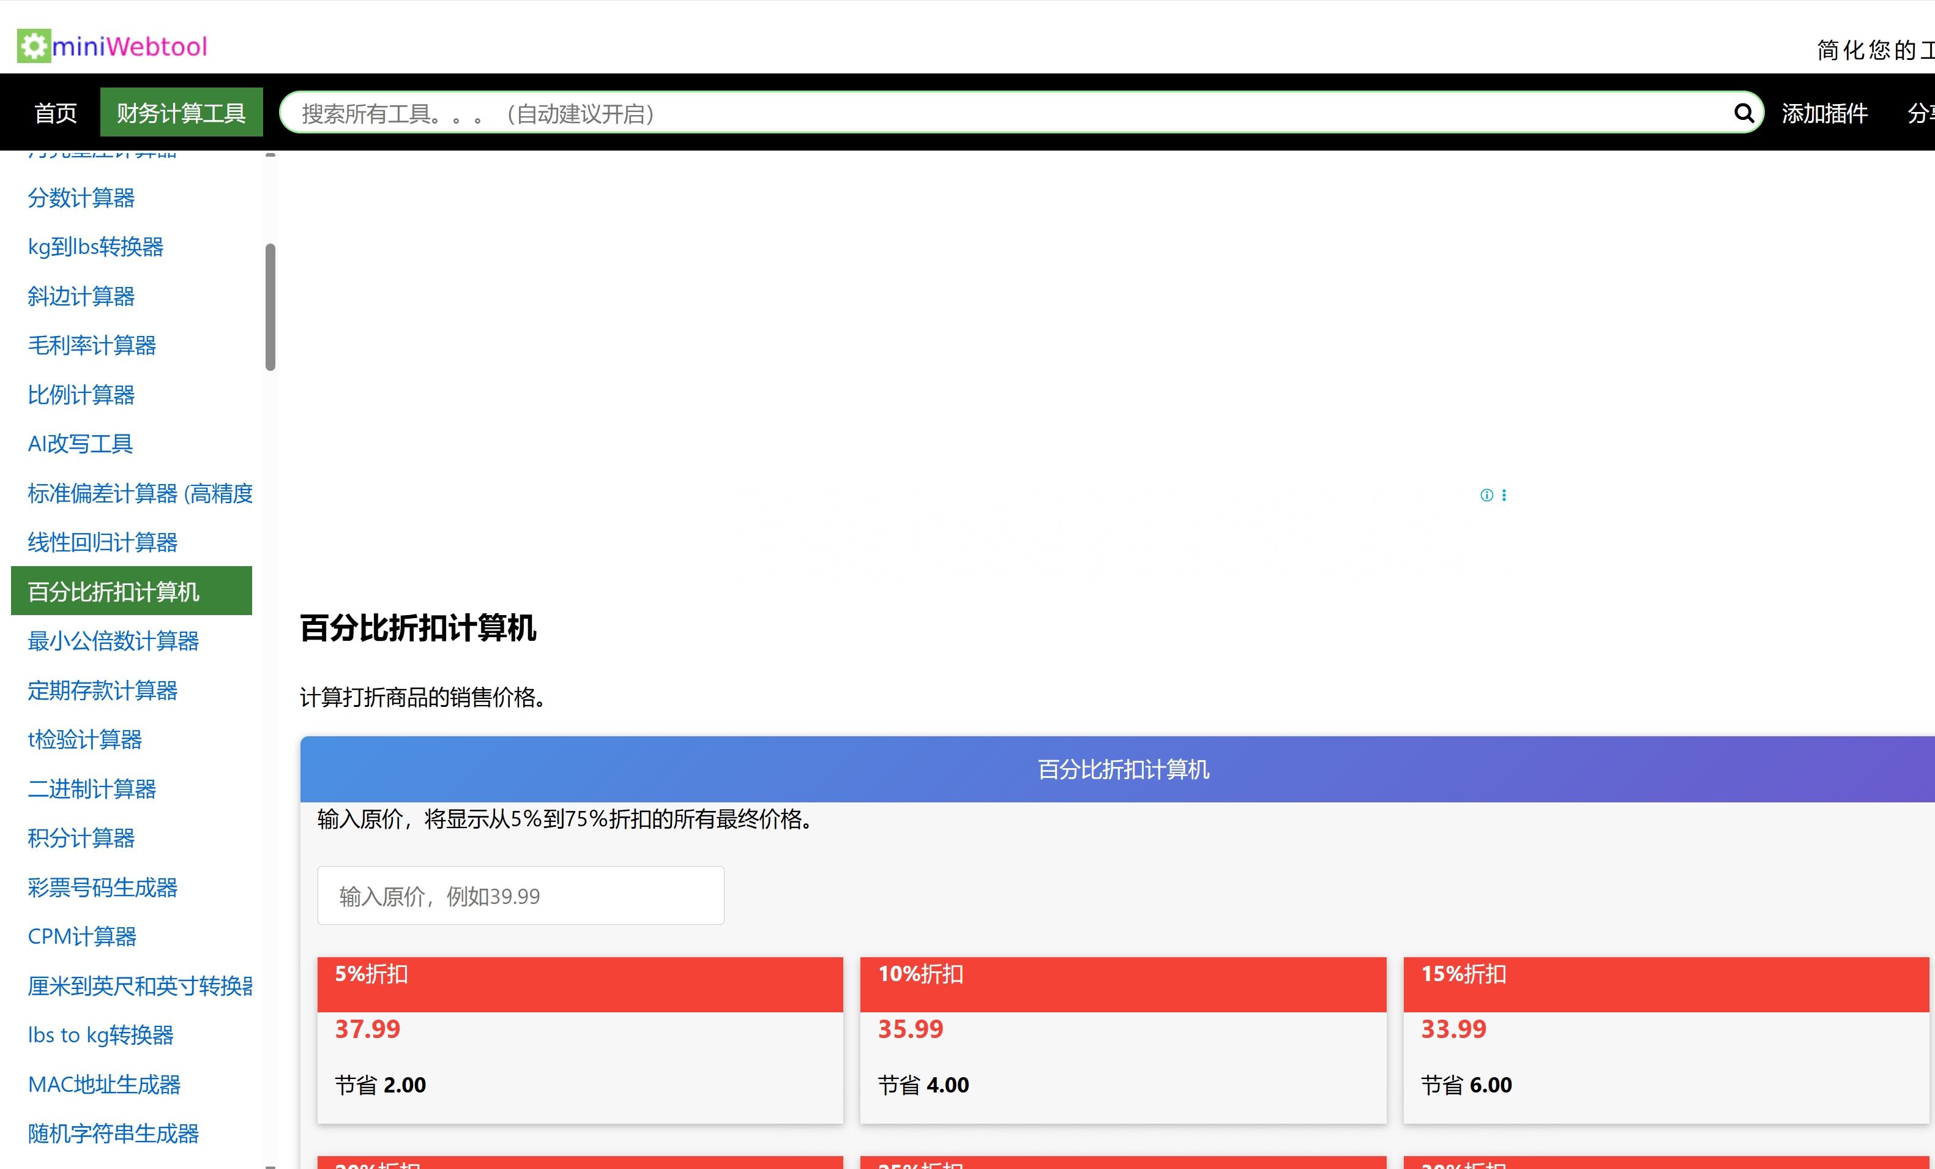The height and width of the screenshot is (1169, 1935).
Task: Open the ad's three-dot options menu
Action: coord(1505,495)
